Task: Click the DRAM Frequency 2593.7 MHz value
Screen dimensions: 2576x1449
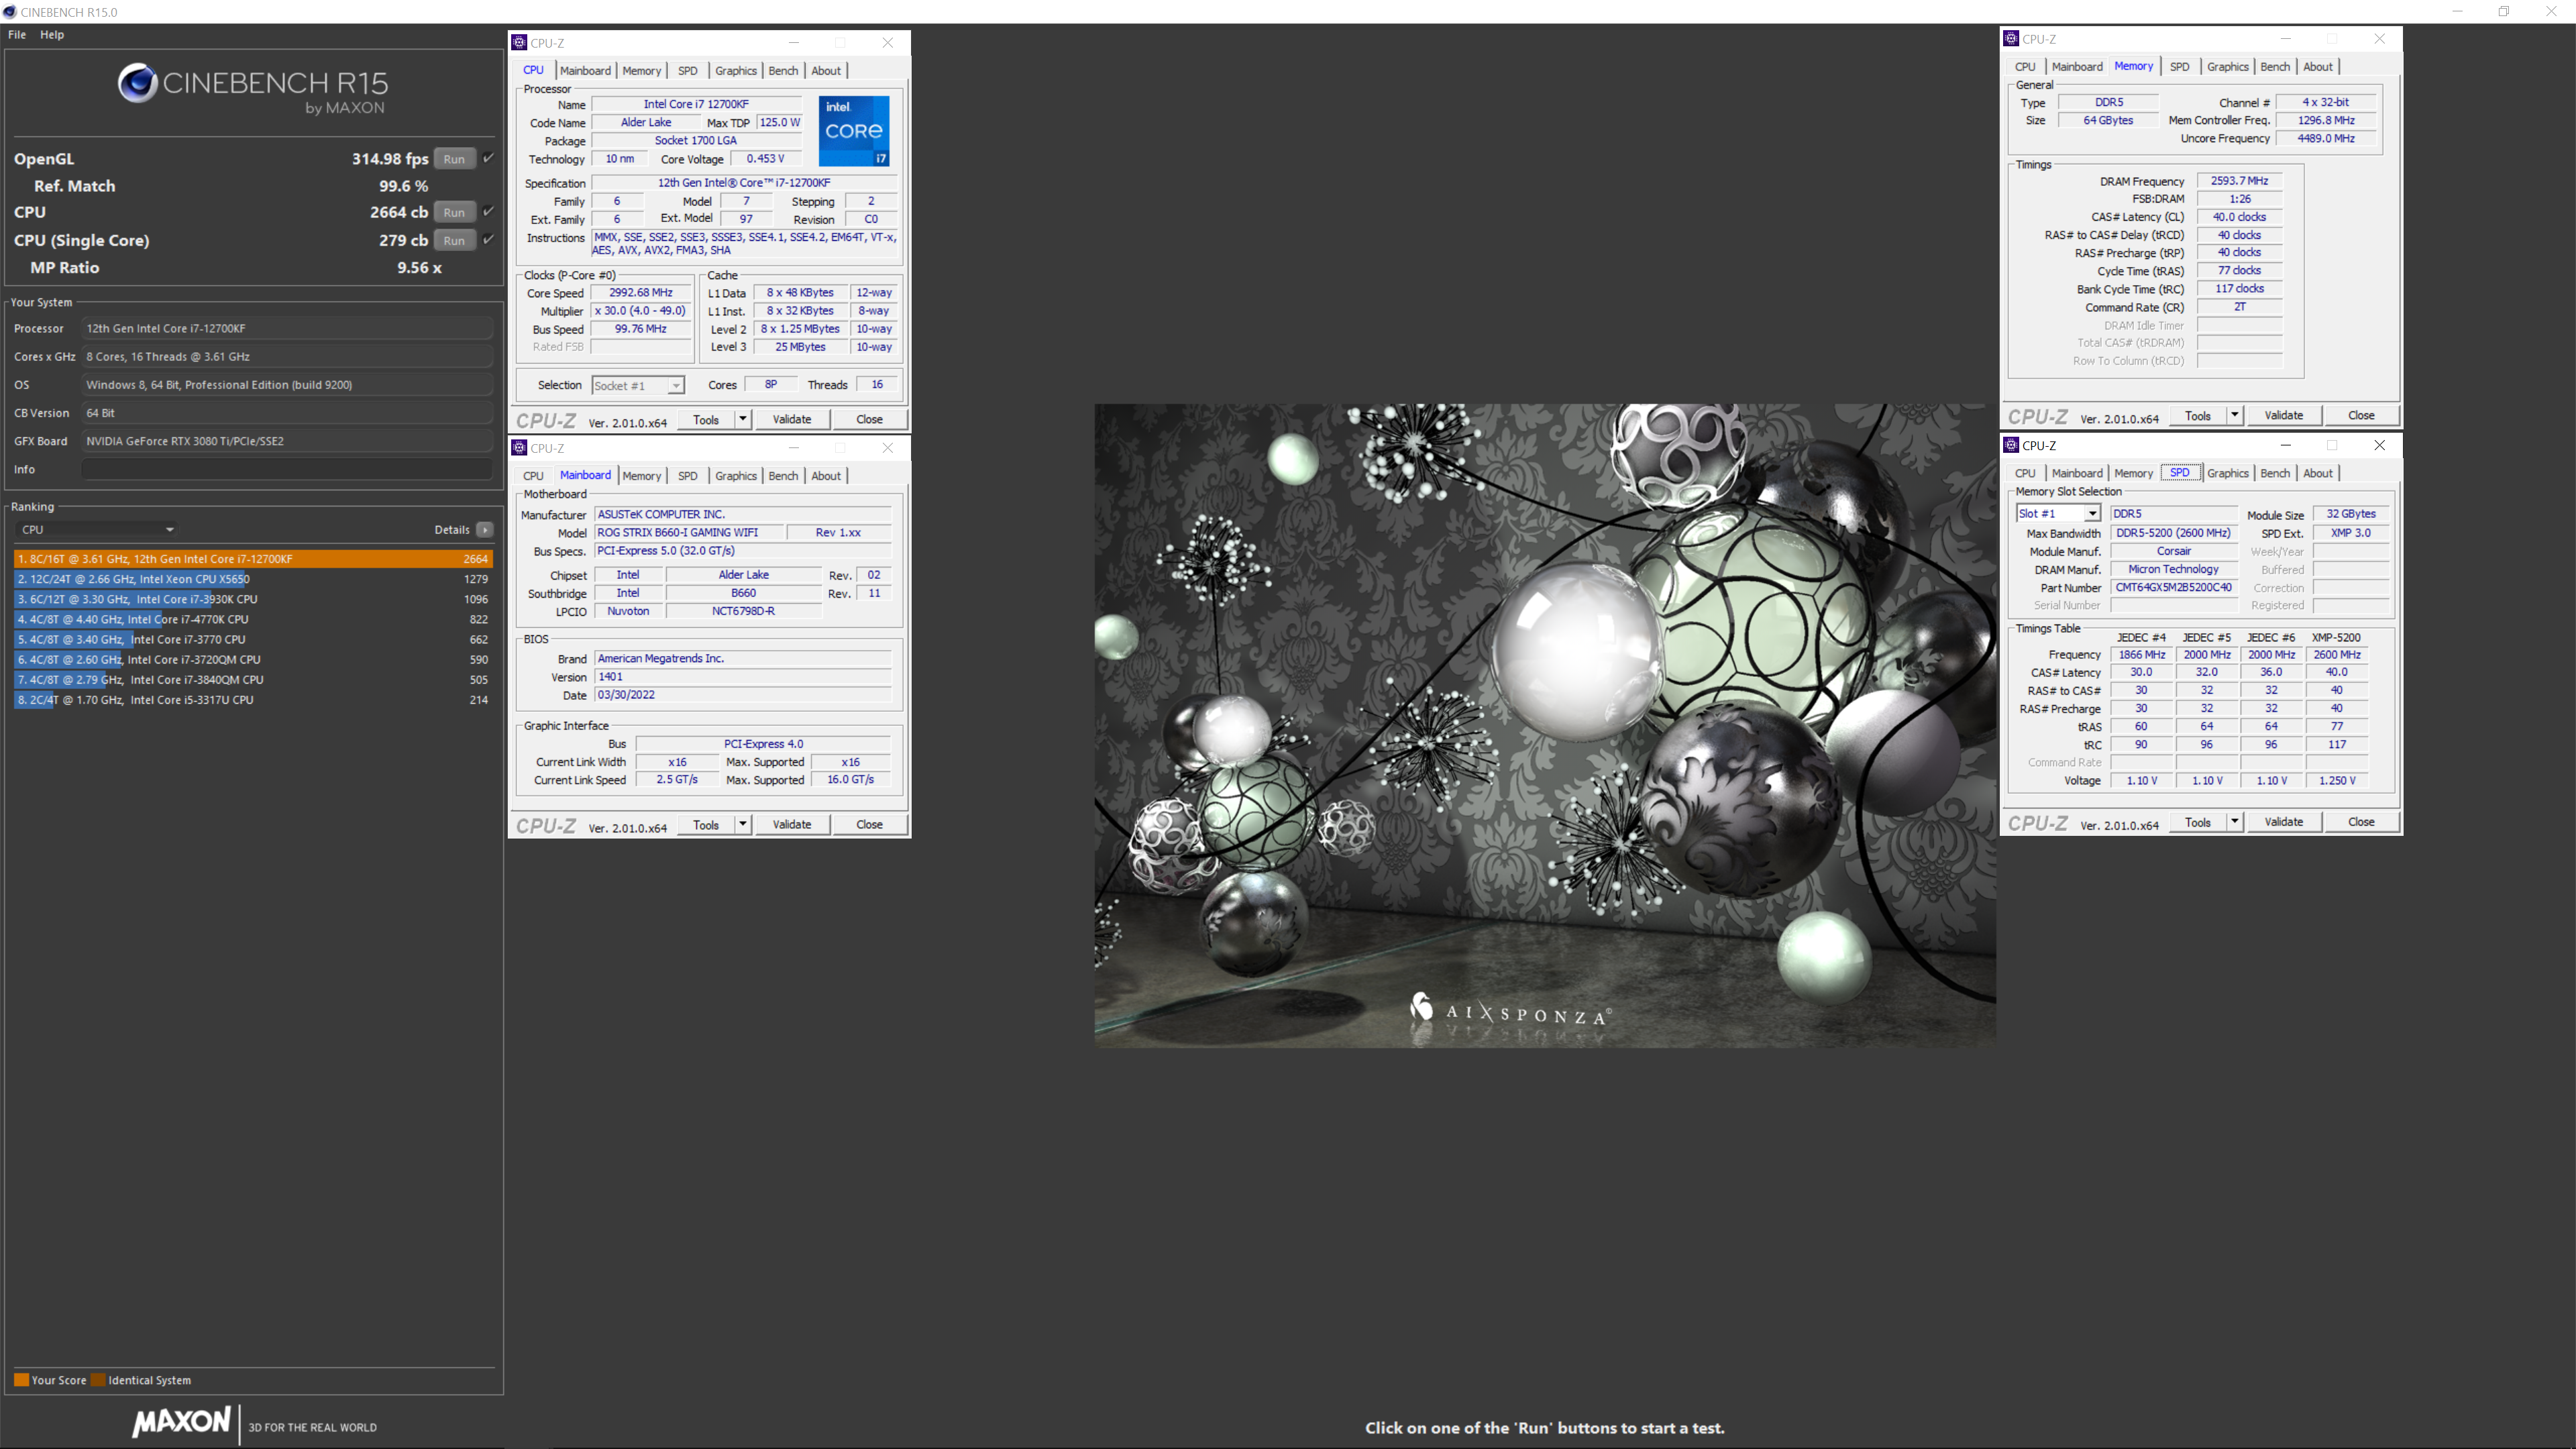Action: (2239, 181)
